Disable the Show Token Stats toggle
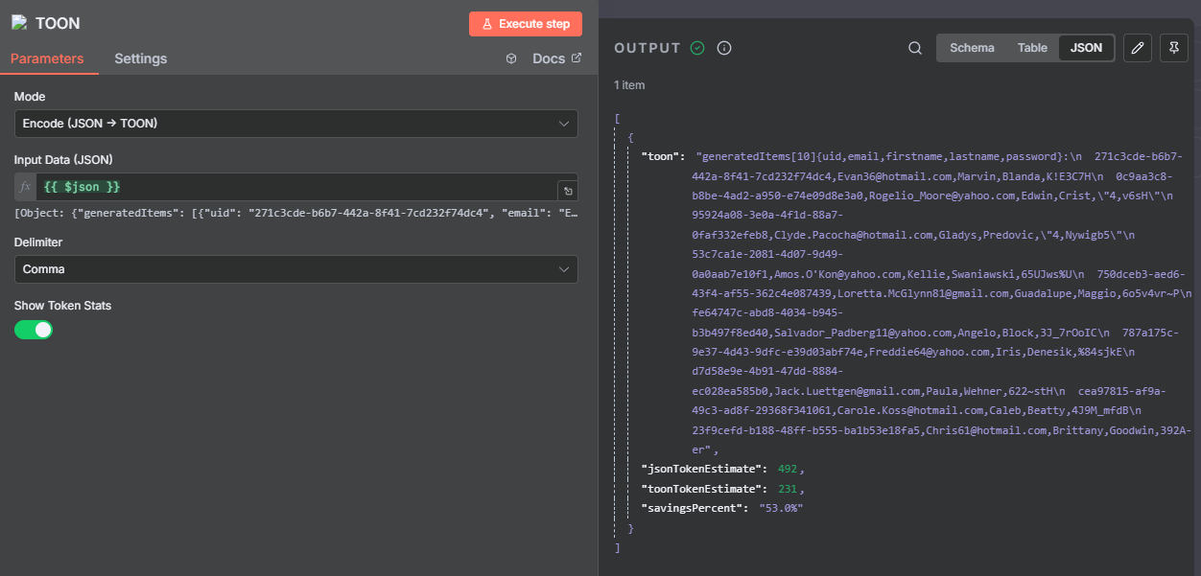1201x576 pixels. (x=34, y=330)
